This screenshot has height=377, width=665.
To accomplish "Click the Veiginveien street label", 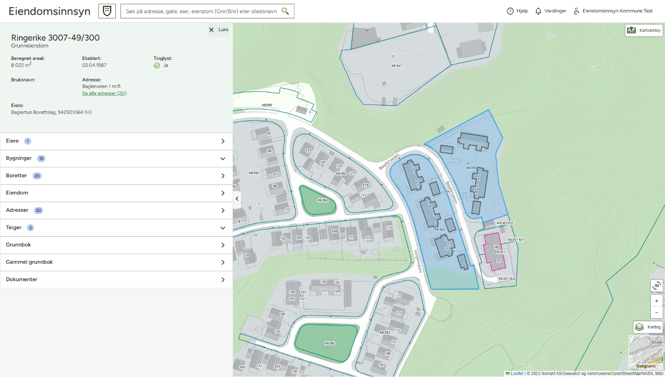I will click(x=418, y=261).
